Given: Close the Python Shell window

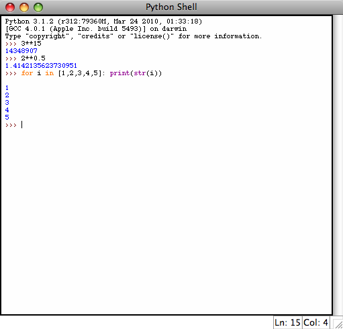Looking at the screenshot, I should [x=10, y=7].
